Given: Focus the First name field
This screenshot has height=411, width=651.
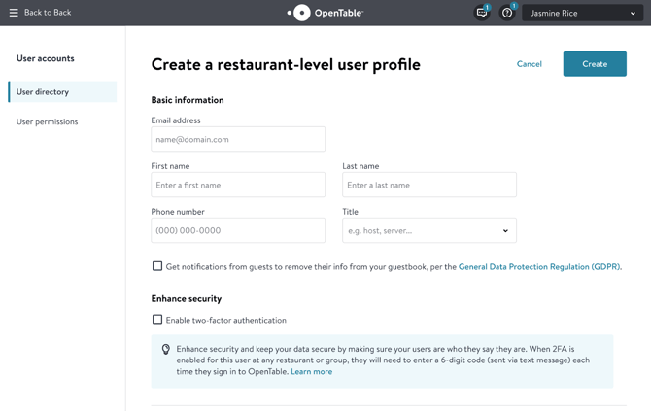Looking at the screenshot, I should coord(238,185).
